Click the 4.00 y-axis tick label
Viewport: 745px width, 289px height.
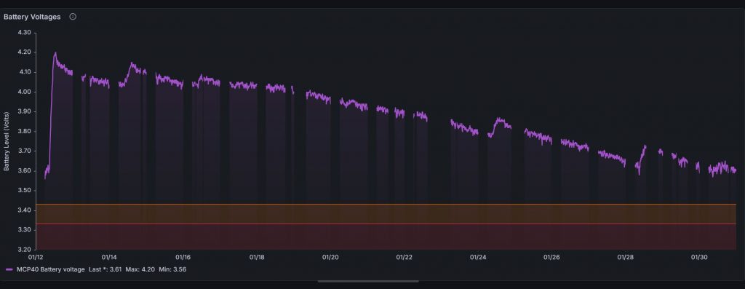[x=24, y=92]
